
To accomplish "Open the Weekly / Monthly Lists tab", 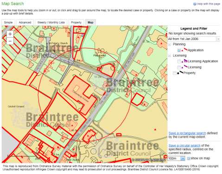I will point(51,22).
